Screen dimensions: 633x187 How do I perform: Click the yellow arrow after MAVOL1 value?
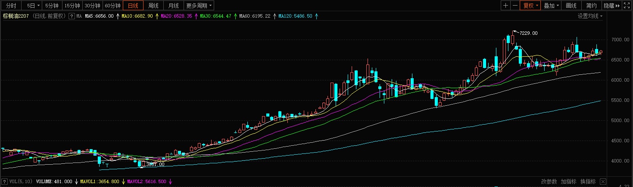click(x=124, y=181)
